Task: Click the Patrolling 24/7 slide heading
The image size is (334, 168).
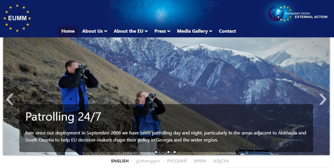Action: click(x=63, y=117)
